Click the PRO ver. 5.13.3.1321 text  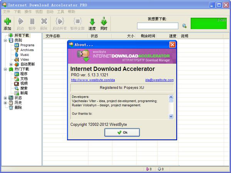[90, 75]
